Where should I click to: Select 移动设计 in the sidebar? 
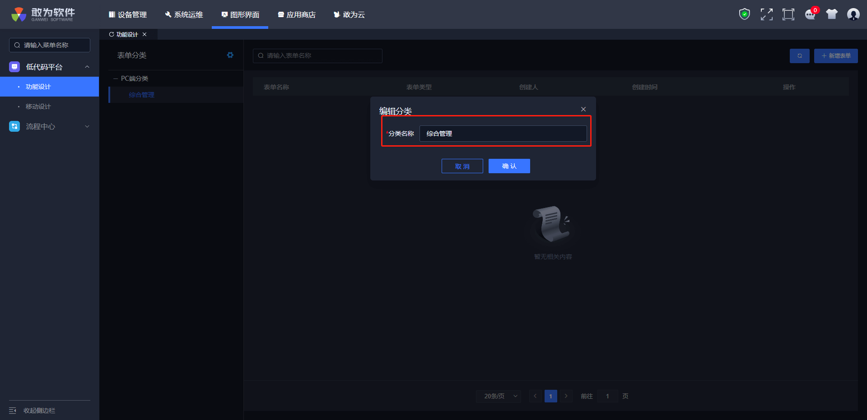[50, 106]
